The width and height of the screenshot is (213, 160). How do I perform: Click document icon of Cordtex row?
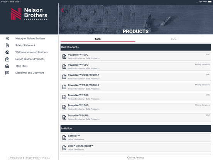[64, 138]
